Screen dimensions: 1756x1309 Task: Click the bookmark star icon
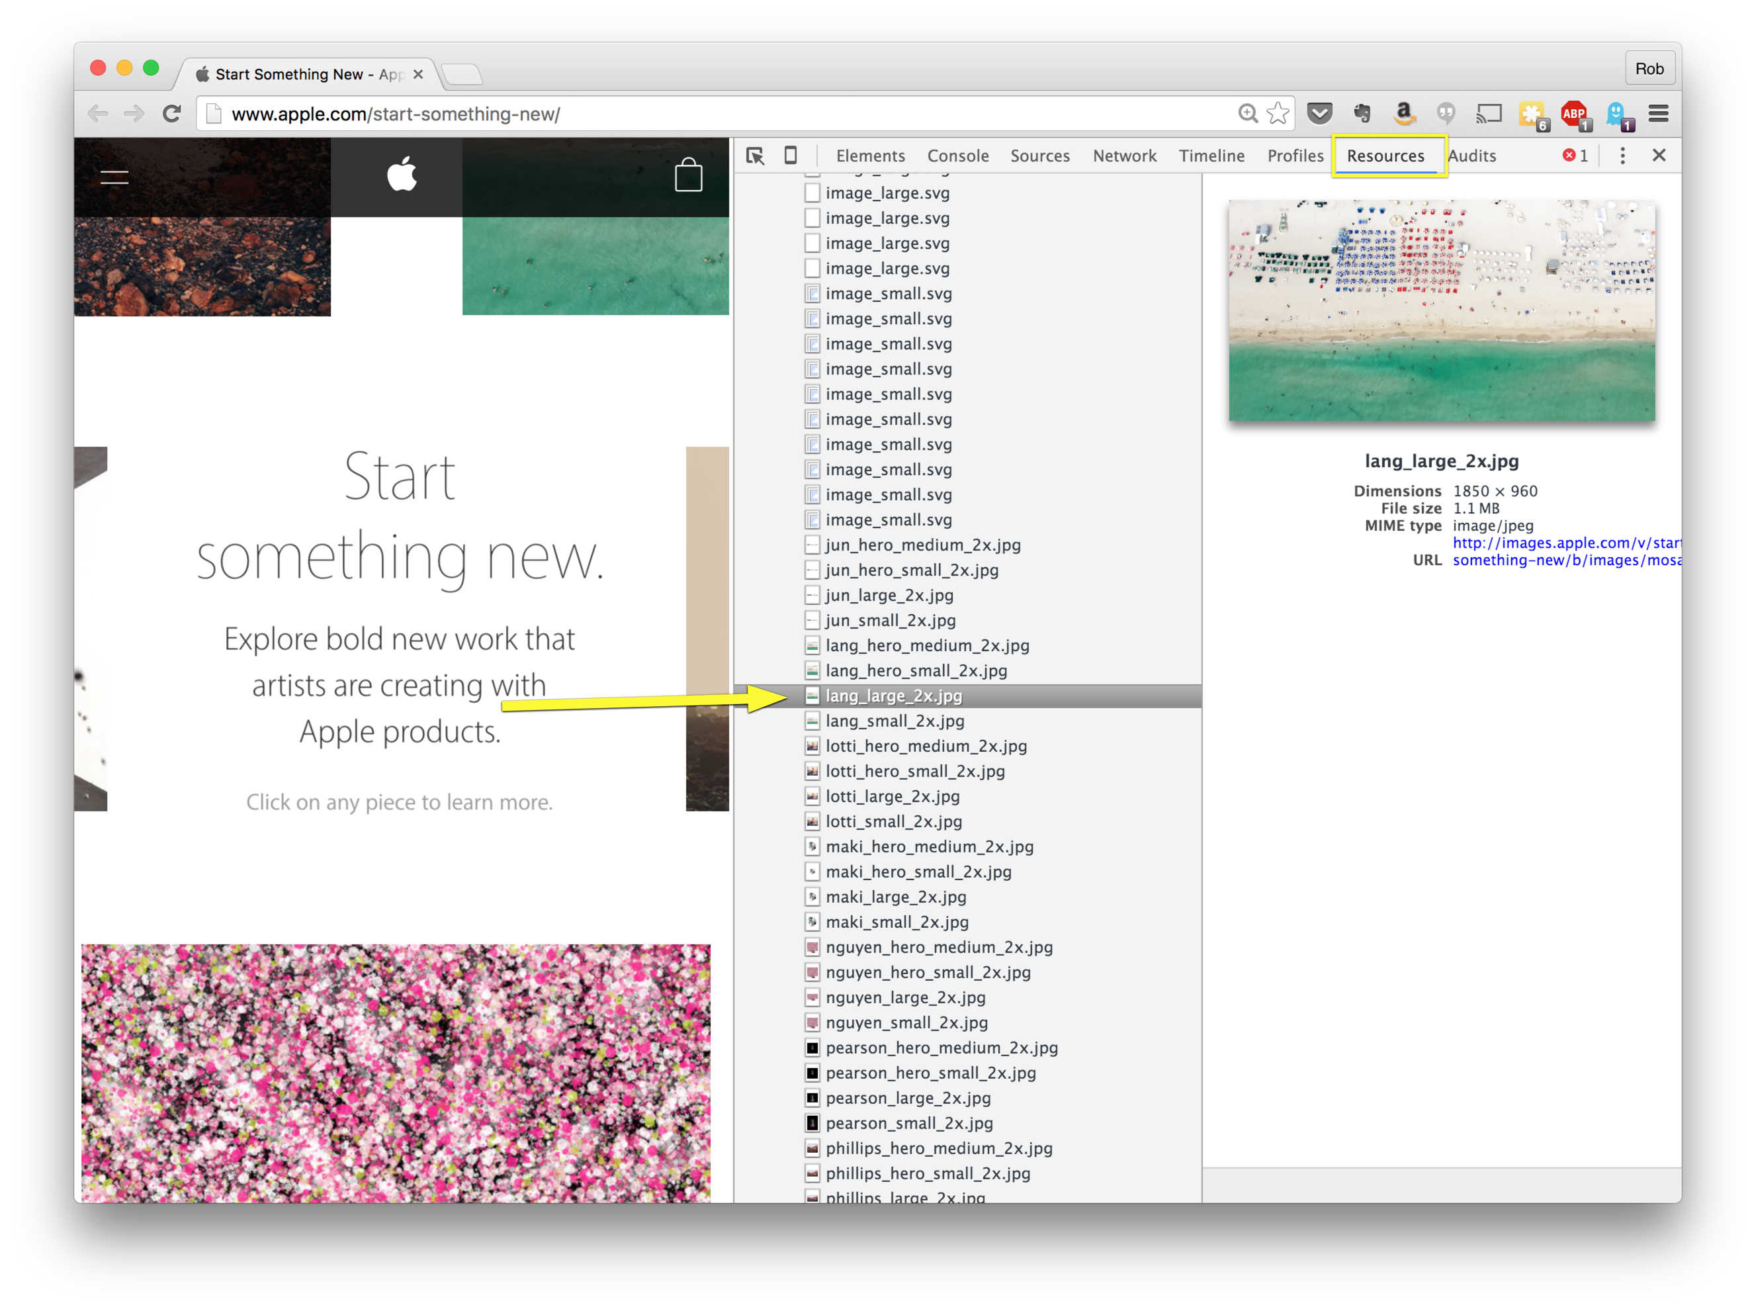(1278, 114)
